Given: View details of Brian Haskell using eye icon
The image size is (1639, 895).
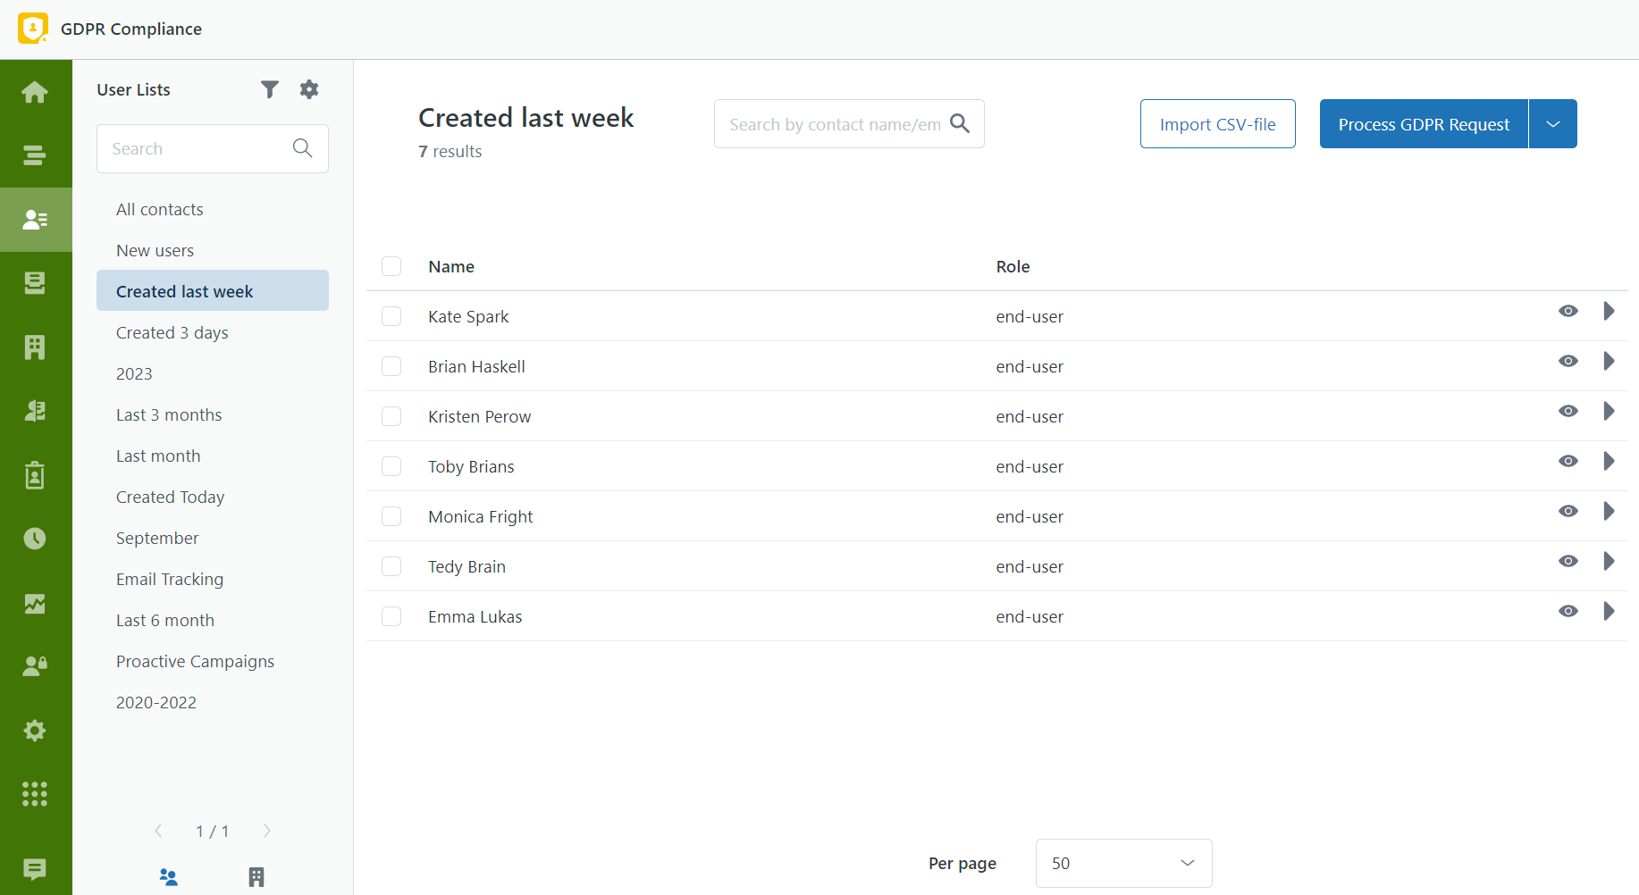Looking at the screenshot, I should (x=1568, y=361).
